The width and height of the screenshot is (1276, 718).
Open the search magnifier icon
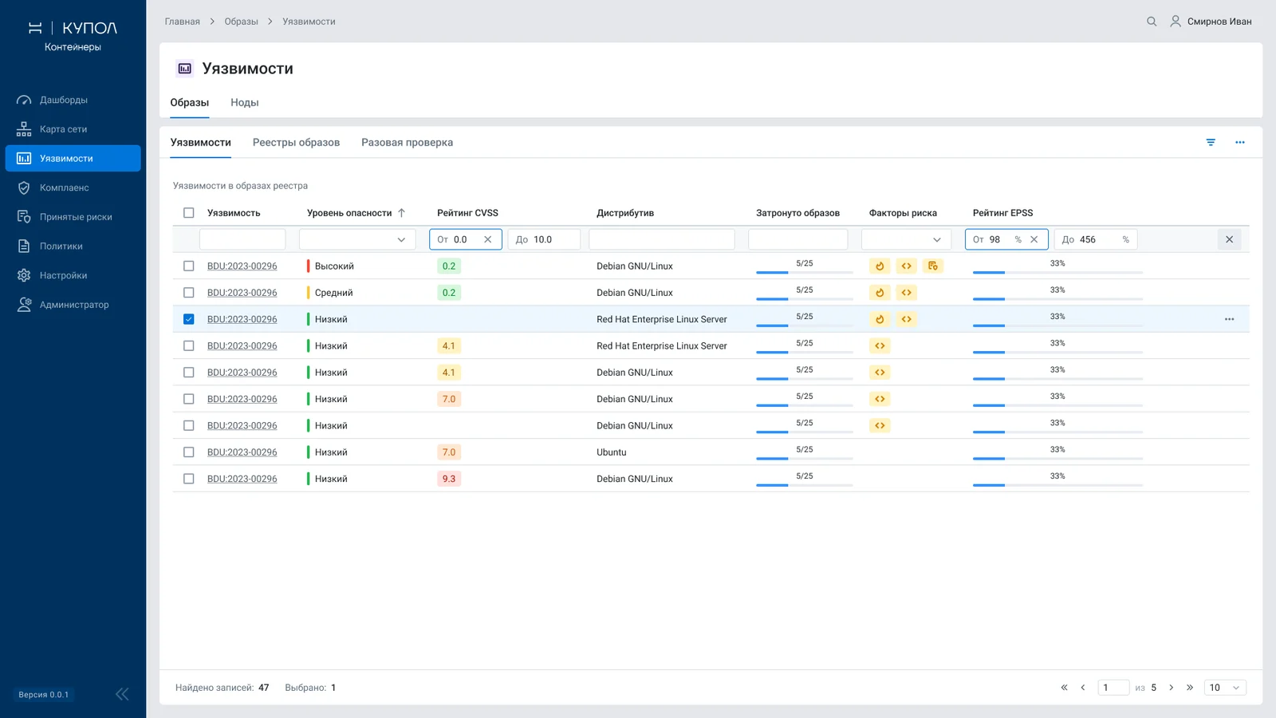[1152, 22]
